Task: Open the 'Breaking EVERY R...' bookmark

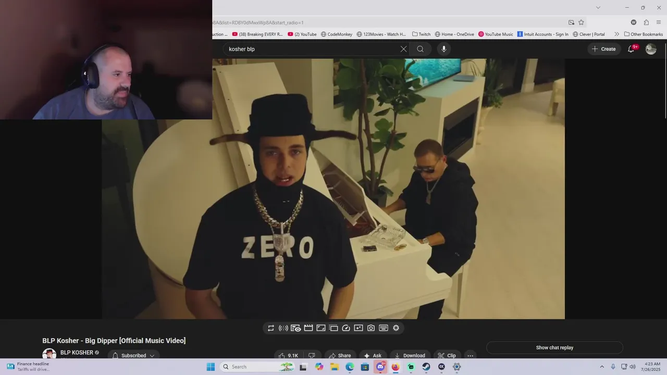Action: (257, 34)
